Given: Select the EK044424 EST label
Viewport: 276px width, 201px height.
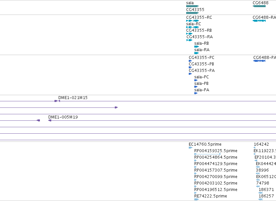Looking at the screenshot, I should tap(266, 164).
